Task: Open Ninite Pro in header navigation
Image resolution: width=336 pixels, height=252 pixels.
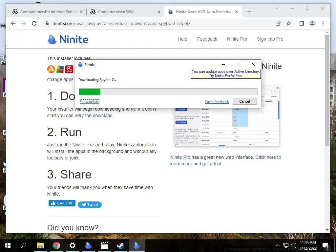Action: 237,39
